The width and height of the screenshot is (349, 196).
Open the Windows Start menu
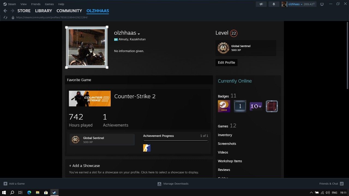(x=4, y=192)
